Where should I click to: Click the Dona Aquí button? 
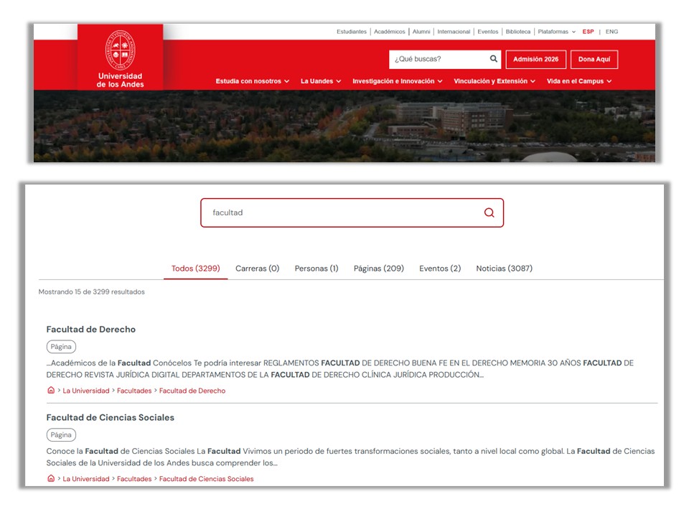(x=594, y=59)
